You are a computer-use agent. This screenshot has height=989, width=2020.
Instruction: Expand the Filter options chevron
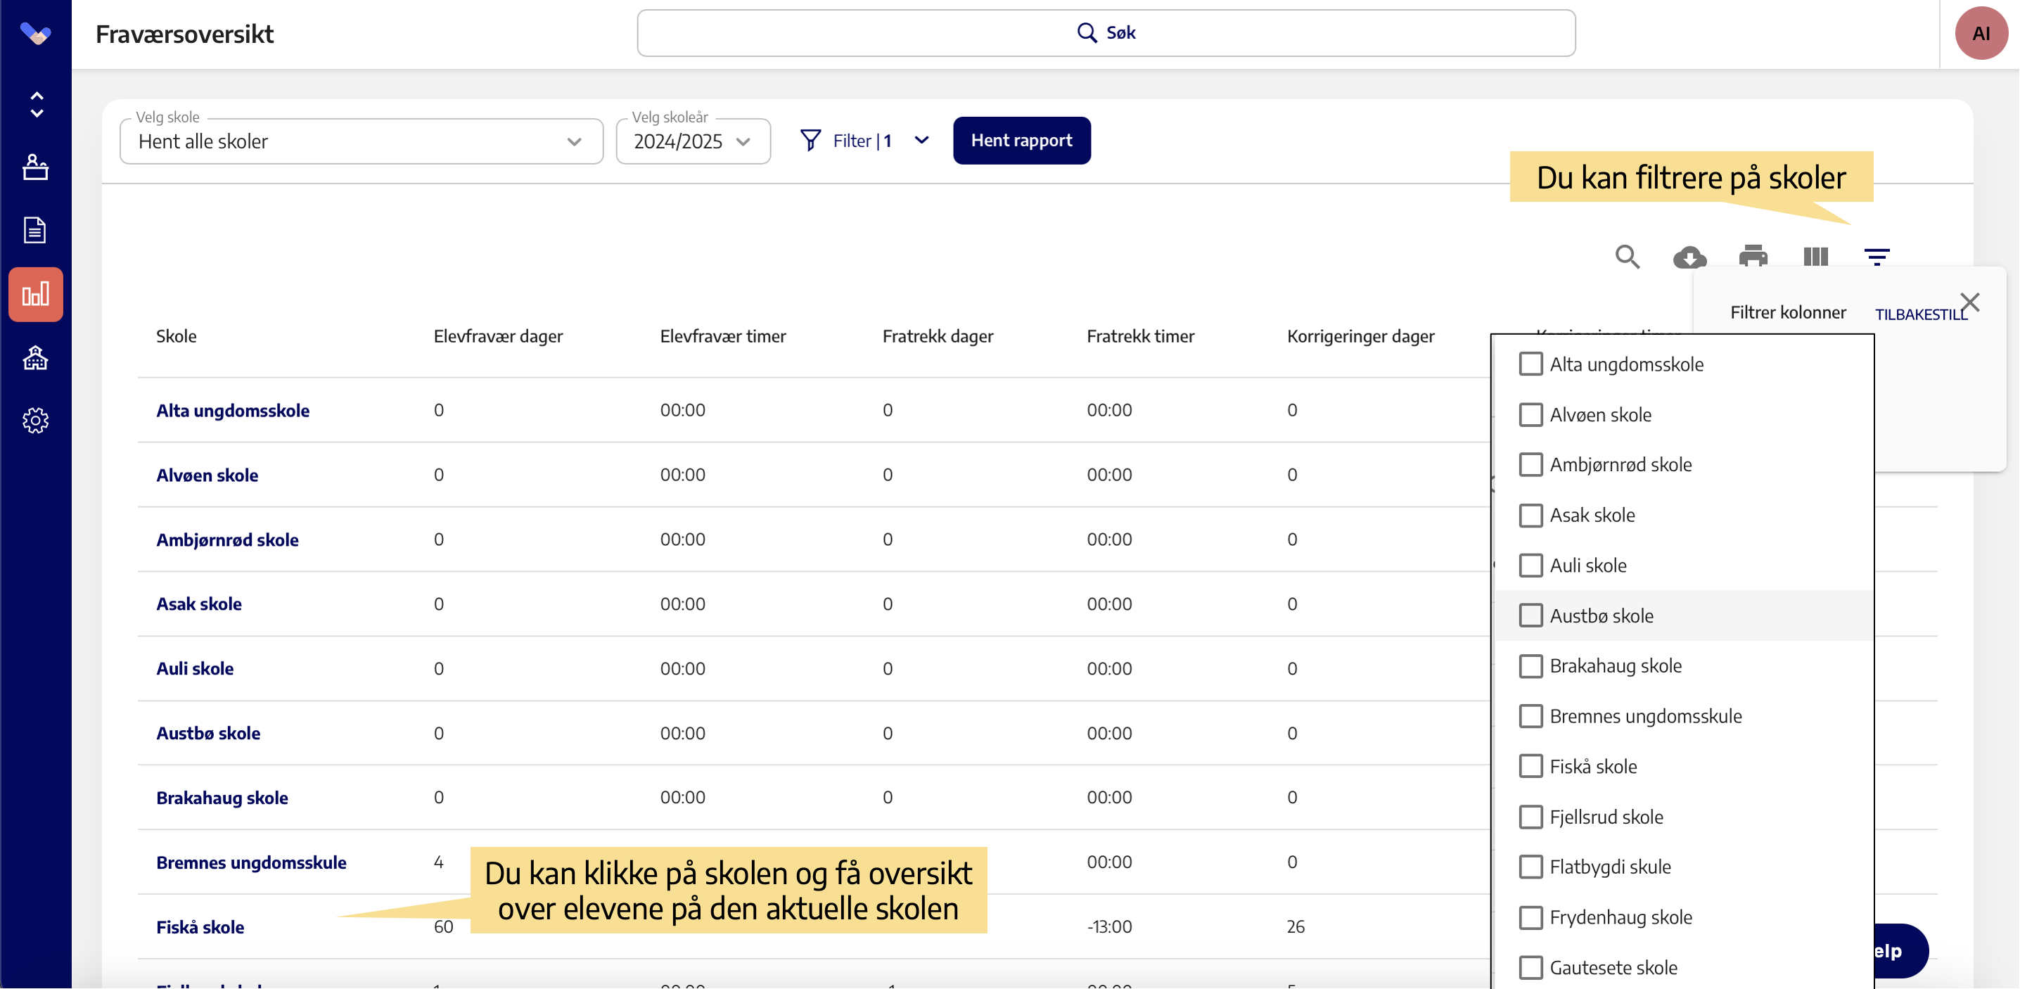click(x=921, y=141)
